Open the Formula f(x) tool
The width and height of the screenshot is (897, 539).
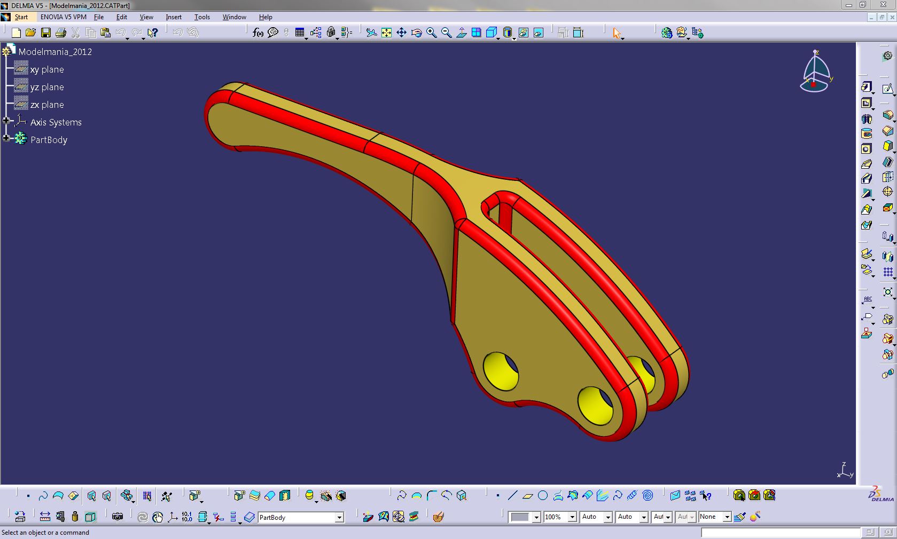pos(258,33)
